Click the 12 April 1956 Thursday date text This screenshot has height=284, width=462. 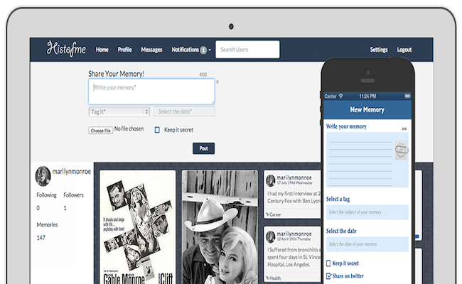point(294,239)
